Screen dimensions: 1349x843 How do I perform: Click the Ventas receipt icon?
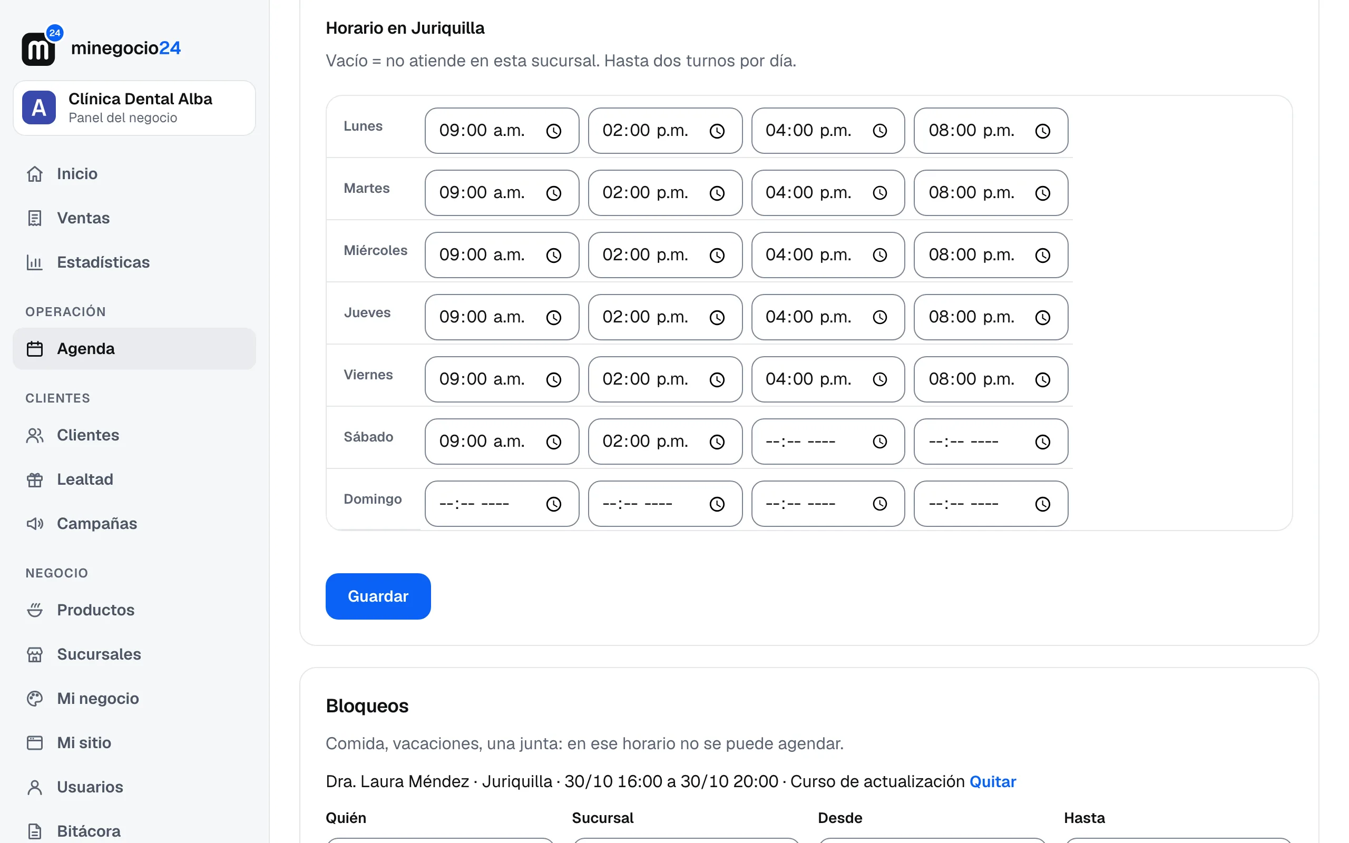point(35,218)
